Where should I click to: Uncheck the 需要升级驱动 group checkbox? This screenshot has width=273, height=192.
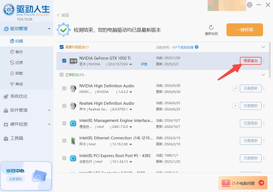tap(62, 47)
